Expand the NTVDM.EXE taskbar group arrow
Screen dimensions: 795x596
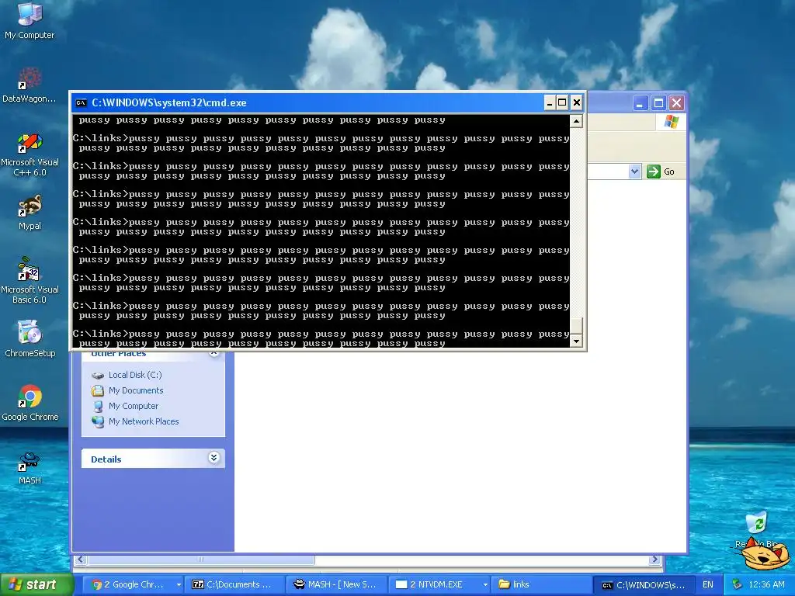[485, 584]
